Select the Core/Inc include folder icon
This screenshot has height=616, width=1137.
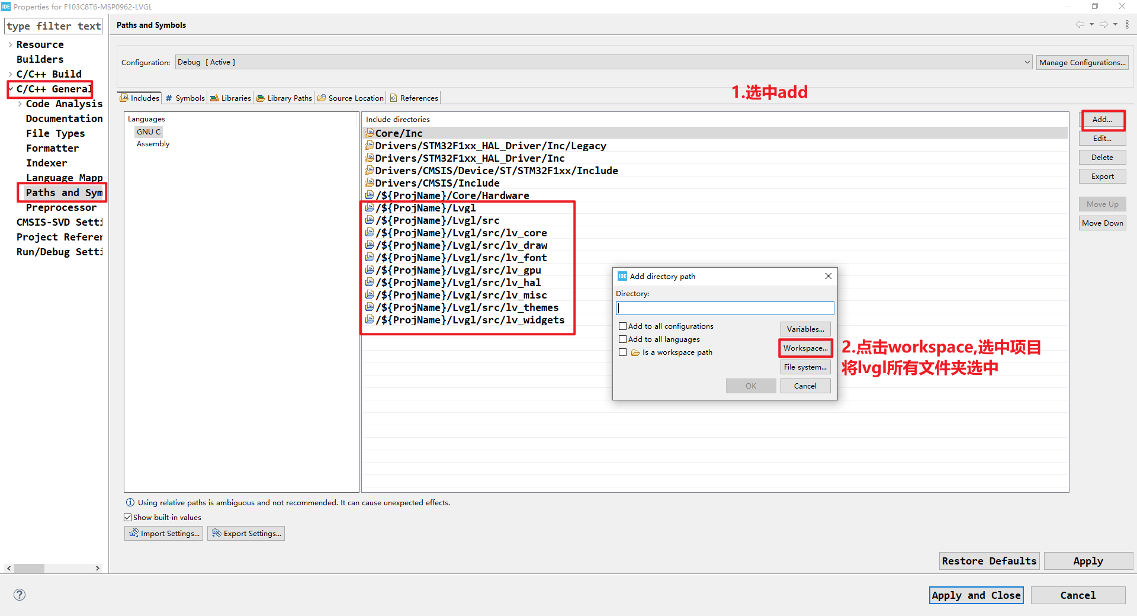pos(370,133)
